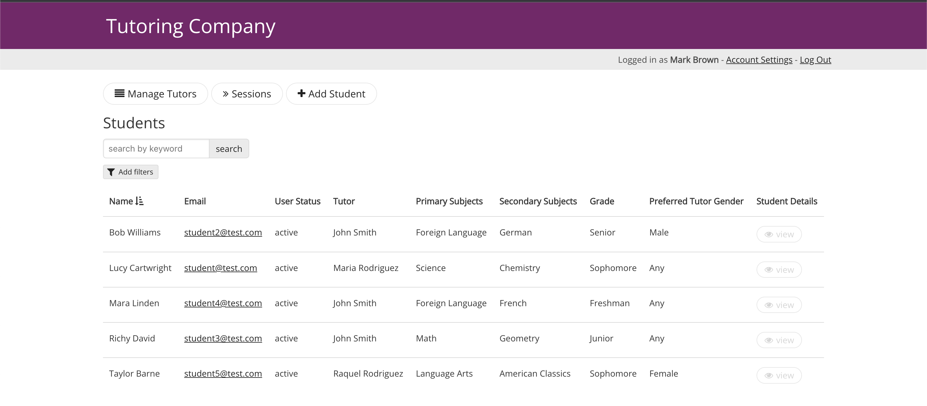Click the student5@test.com email link
The image size is (927, 406).
click(223, 374)
